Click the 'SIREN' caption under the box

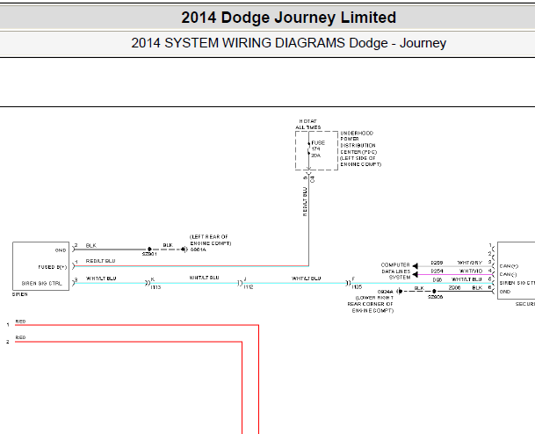click(x=20, y=294)
